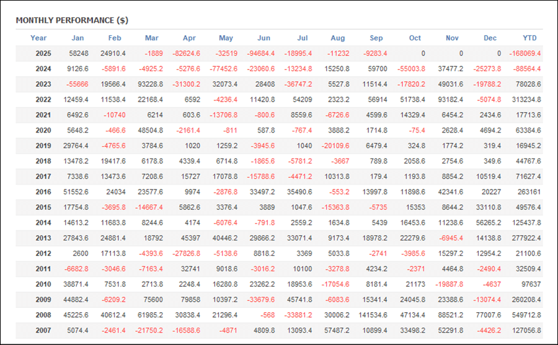This screenshot has height=345, width=558.
Task: Select the Jun column header
Action: (x=263, y=38)
